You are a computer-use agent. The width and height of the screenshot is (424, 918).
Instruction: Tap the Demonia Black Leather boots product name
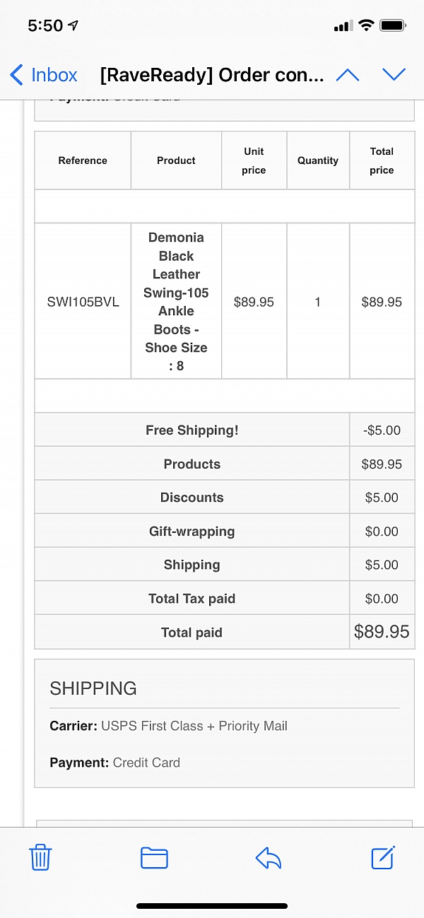(176, 302)
